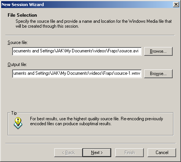Click the tip text about re-encoding files

click(x=96, y=121)
